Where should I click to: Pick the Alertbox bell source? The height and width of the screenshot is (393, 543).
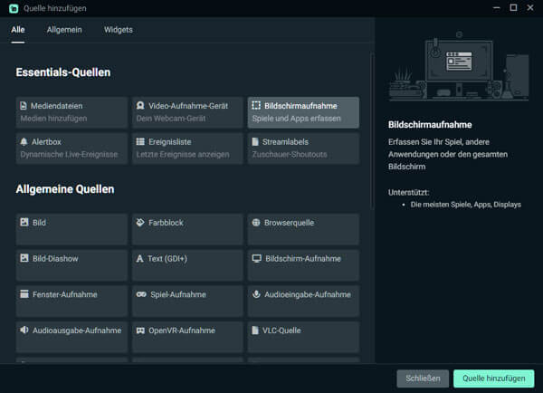coord(71,149)
